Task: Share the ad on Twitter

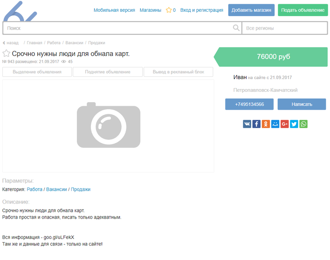Action: click(294, 124)
